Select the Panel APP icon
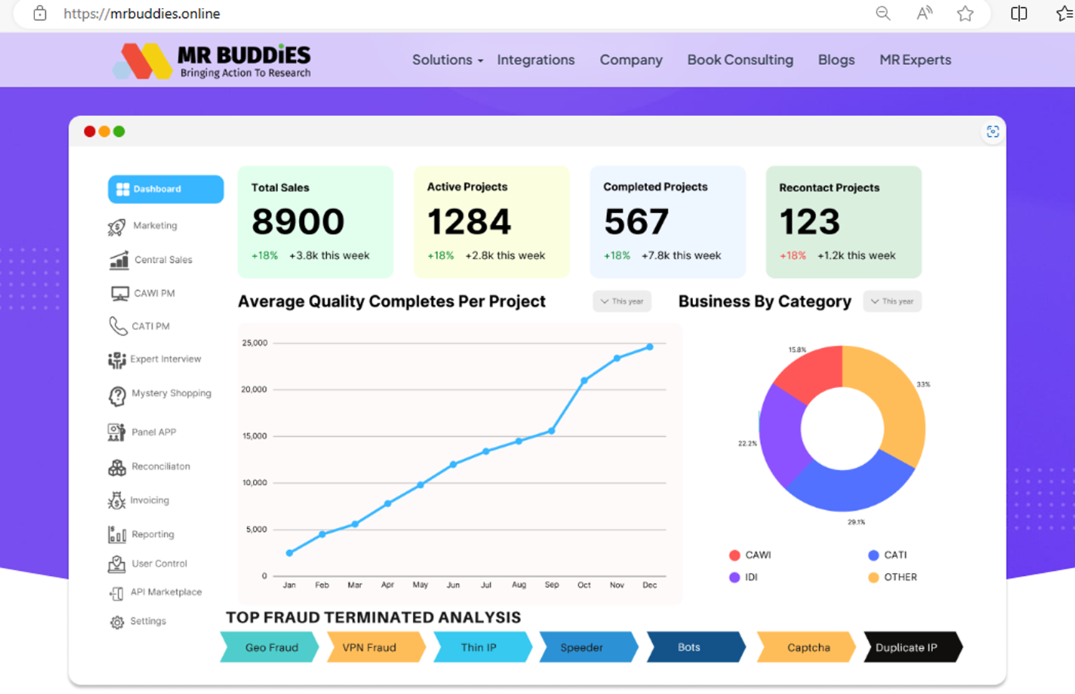Image resolution: width=1075 pixels, height=694 pixels. (x=116, y=432)
